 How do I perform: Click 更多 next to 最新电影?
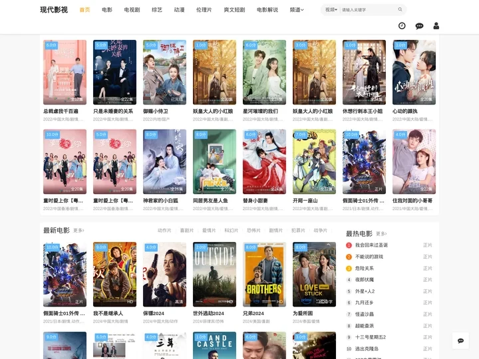click(79, 231)
